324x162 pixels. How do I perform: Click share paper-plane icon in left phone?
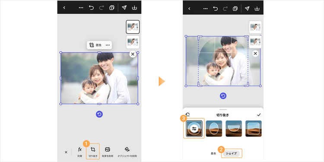pos(124,8)
